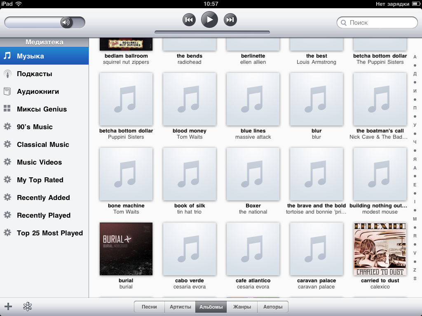Viewport: 422px width, 316px height.
Task: Click the plus icon to add playlist
Action: (8, 307)
